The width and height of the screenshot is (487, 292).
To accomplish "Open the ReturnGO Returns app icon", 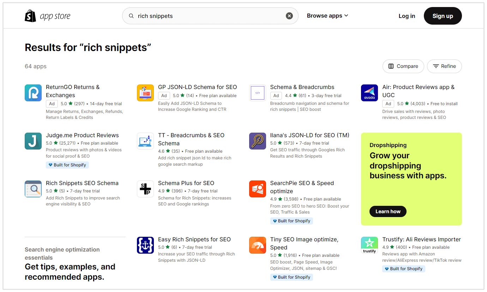I will point(33,93).
